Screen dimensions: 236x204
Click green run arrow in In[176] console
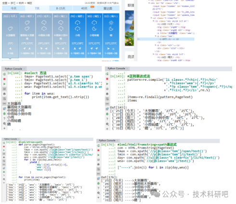98,155
